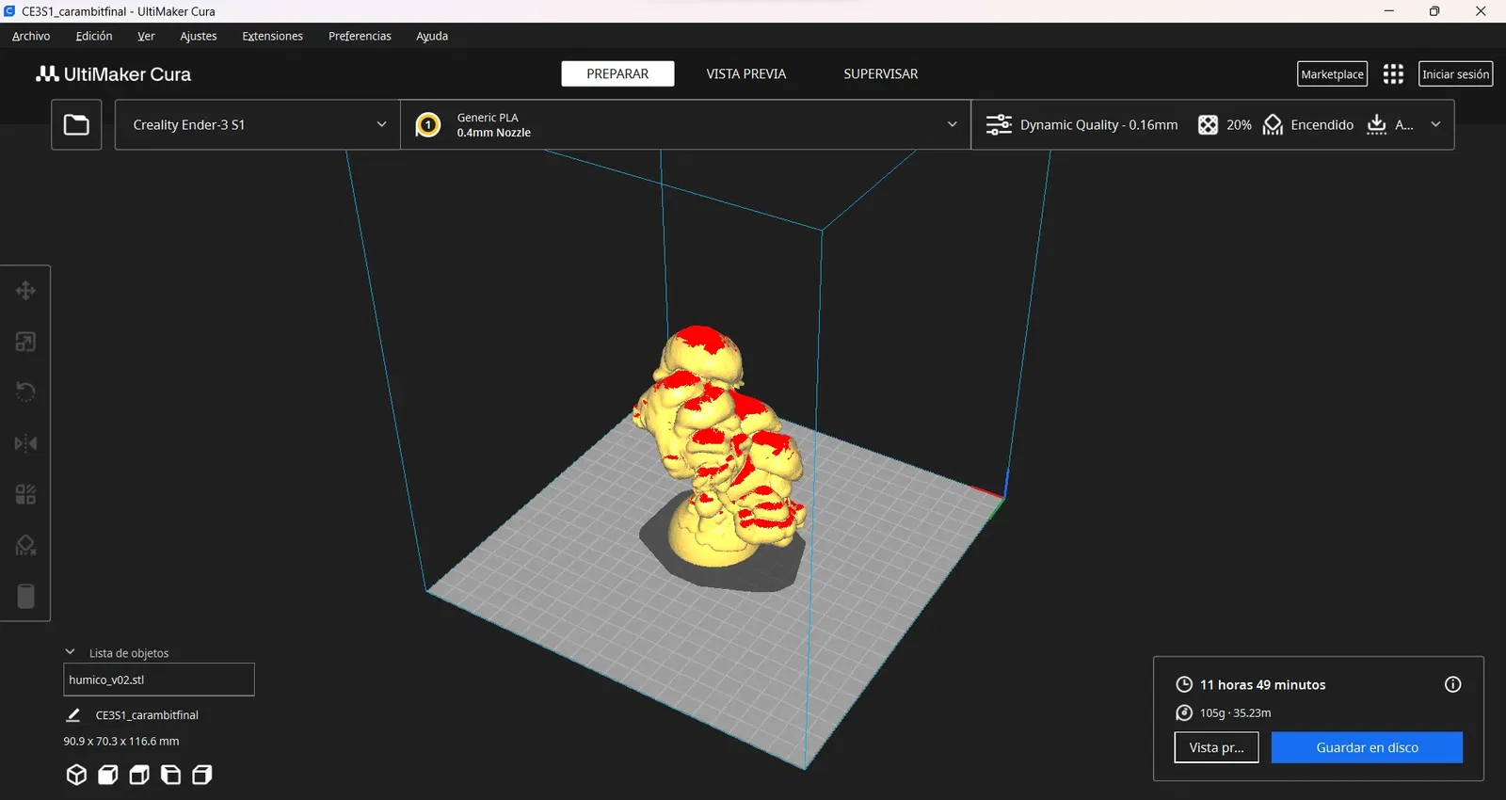Click the pencil icon to rename job
Viewport: 1506px width, 800px height.
click(x=73, y=715)
